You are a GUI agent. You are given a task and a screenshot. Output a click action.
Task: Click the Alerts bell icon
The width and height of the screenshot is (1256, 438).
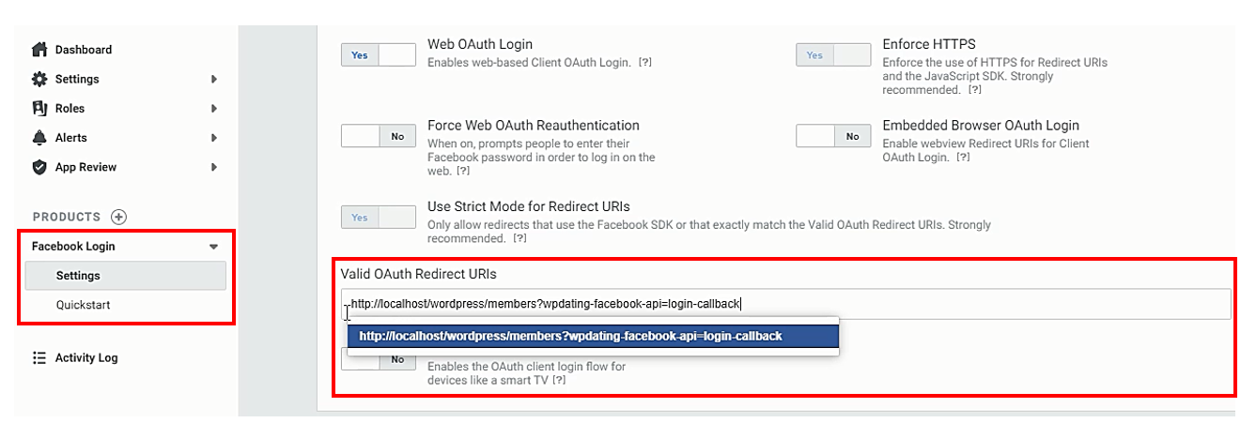click(x=39, y=137)
